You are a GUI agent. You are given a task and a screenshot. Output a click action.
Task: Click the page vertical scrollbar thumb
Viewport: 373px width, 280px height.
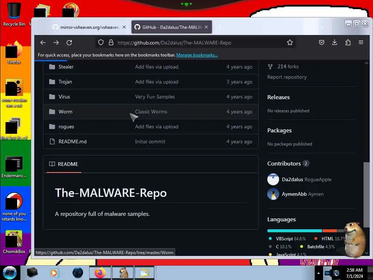click(366, 195)
